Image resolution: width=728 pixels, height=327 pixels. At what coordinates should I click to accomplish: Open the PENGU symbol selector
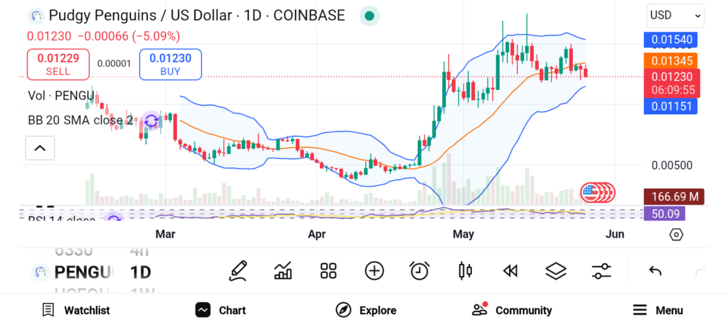[84, 272]
